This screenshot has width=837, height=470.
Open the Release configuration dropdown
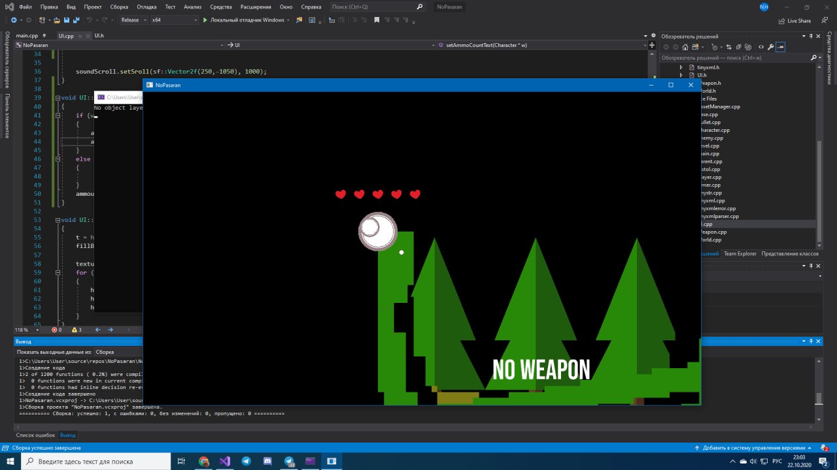click(133, 20)
